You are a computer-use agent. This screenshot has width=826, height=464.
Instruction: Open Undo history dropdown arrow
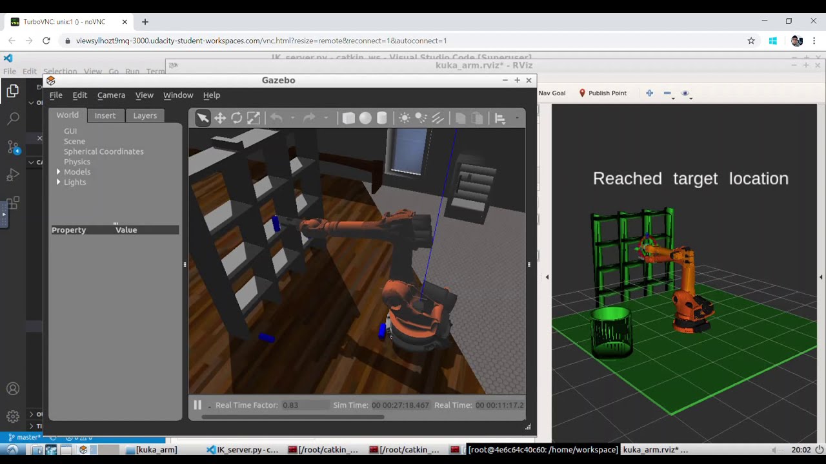click(x=293, y=118)
